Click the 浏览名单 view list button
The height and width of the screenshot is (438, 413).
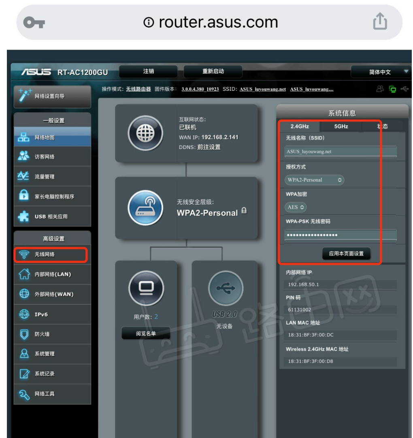(146, 333)
